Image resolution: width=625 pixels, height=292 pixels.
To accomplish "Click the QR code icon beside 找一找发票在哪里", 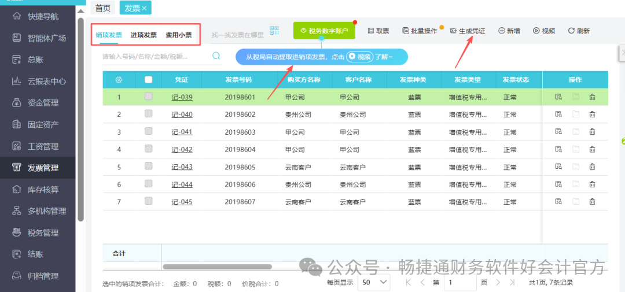I will click(274, 30).
